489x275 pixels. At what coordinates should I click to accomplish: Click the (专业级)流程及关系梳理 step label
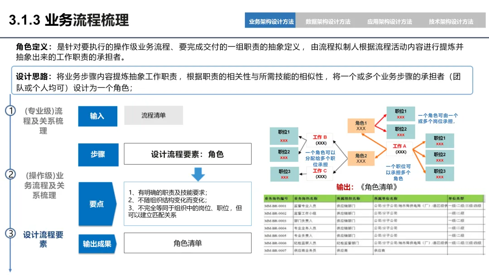[x=43, y=121]
